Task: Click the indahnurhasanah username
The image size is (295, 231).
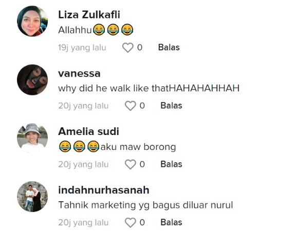Action: pyautogui.click(x=104, y=190)
